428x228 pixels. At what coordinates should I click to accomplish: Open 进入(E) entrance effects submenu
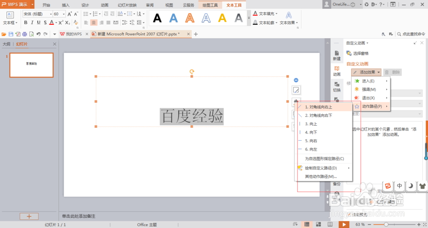click(371, 81)
